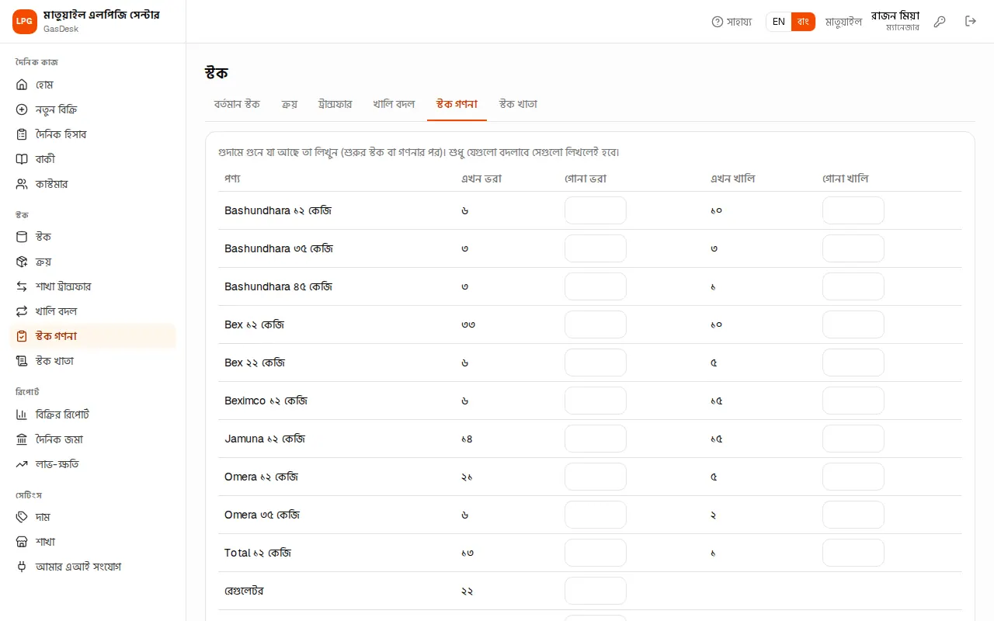Click the মাতুয়াইল branch name in header
Viewport: 994px width, 621px height.
coord(843,22)
